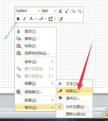Image resolution: width=108 pixels, height=121 pixels.
Task: Click Send to Back icon in mini toolbar
Action: (x=80, y=11)
